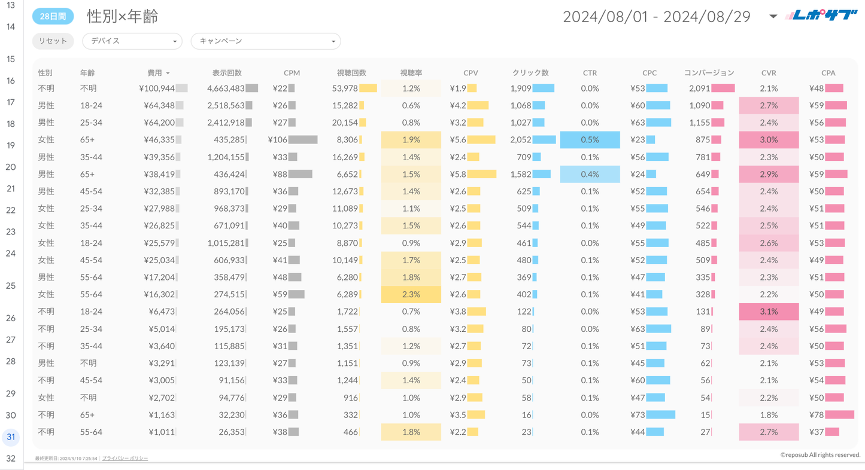865x470 pixels.
Task: Click the 最終更新日 timestamp text
Action: tap(66, 459)
